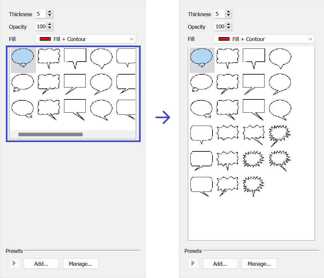Decrease Opacity value in left panel
This screenshot has height=278, width=324.
point(50,28)
